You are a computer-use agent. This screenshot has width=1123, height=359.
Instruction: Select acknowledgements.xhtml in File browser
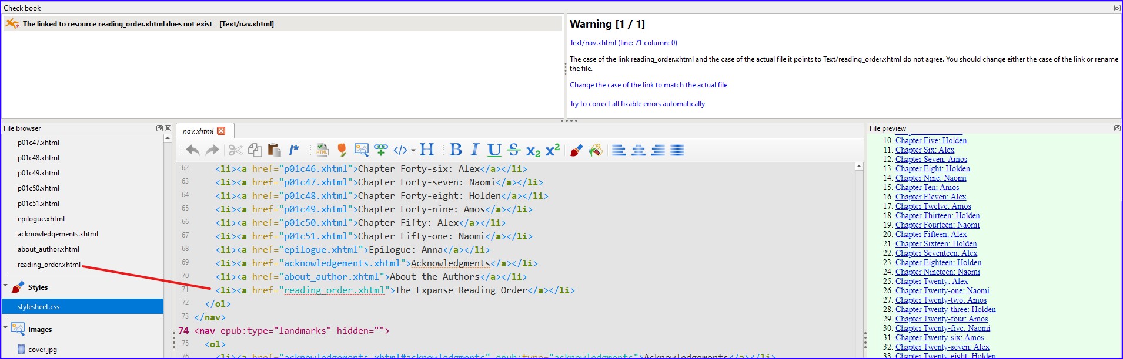click(x=58, y=234)
